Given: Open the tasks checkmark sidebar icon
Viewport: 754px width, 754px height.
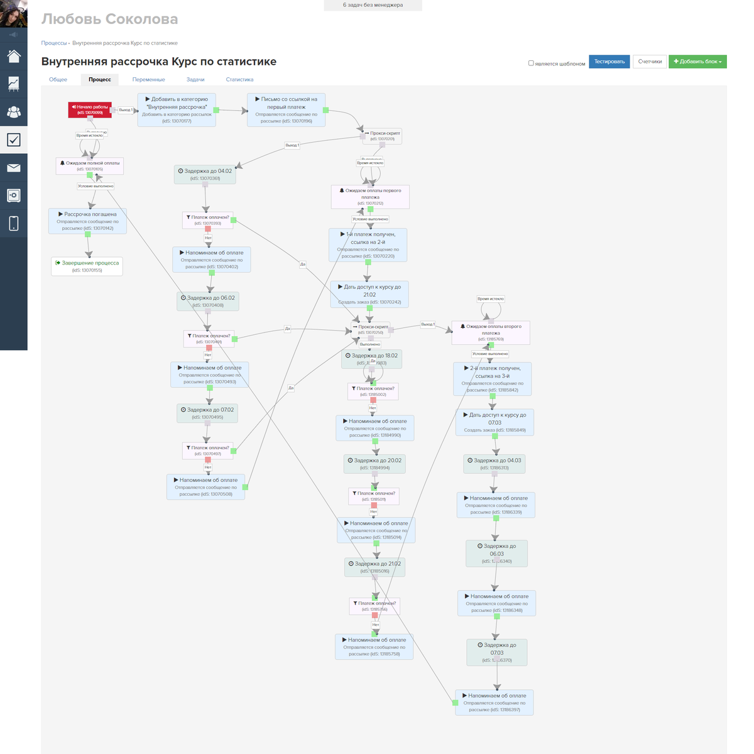Looking at the screenshot, I should coord(14,139).
